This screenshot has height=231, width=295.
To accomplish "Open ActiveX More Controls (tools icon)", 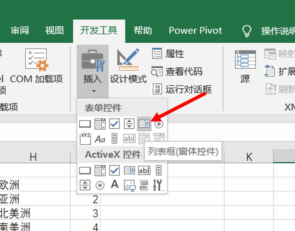I will tap(158, 185).
